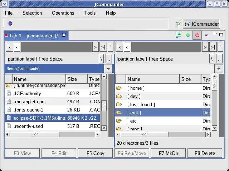
Task: Sort left panel by Size column
Action: (77, 79)
